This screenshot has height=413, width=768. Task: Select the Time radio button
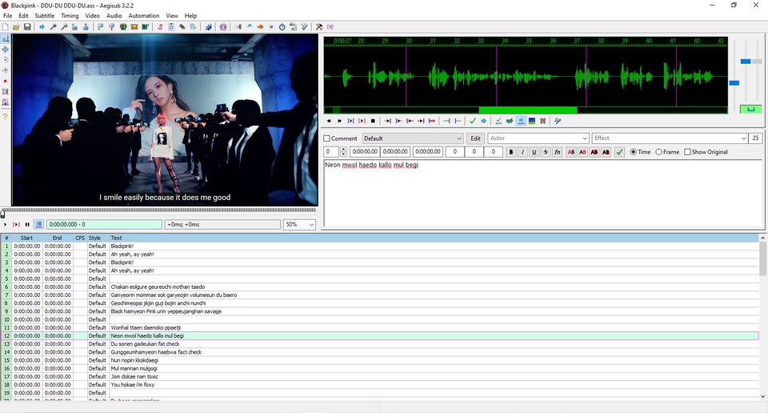point(634,152)
